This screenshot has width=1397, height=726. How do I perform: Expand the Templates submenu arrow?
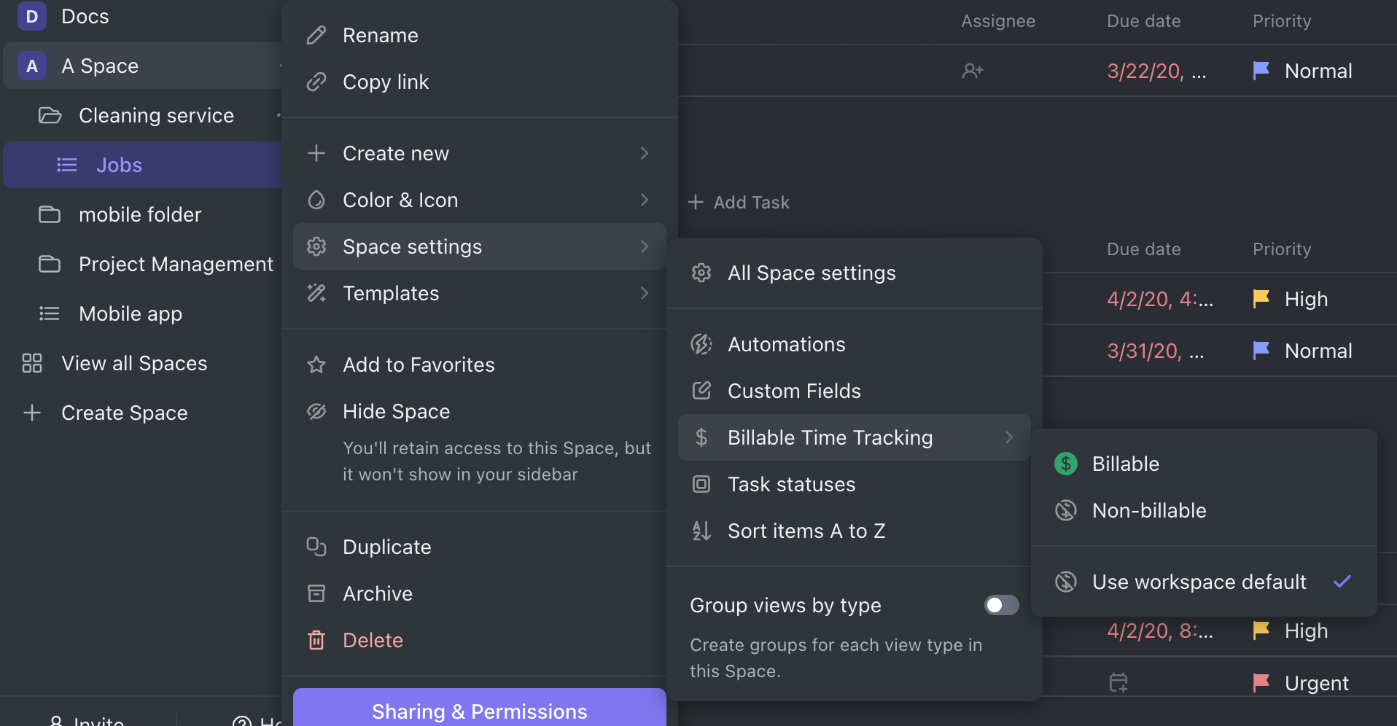(645, 293)
